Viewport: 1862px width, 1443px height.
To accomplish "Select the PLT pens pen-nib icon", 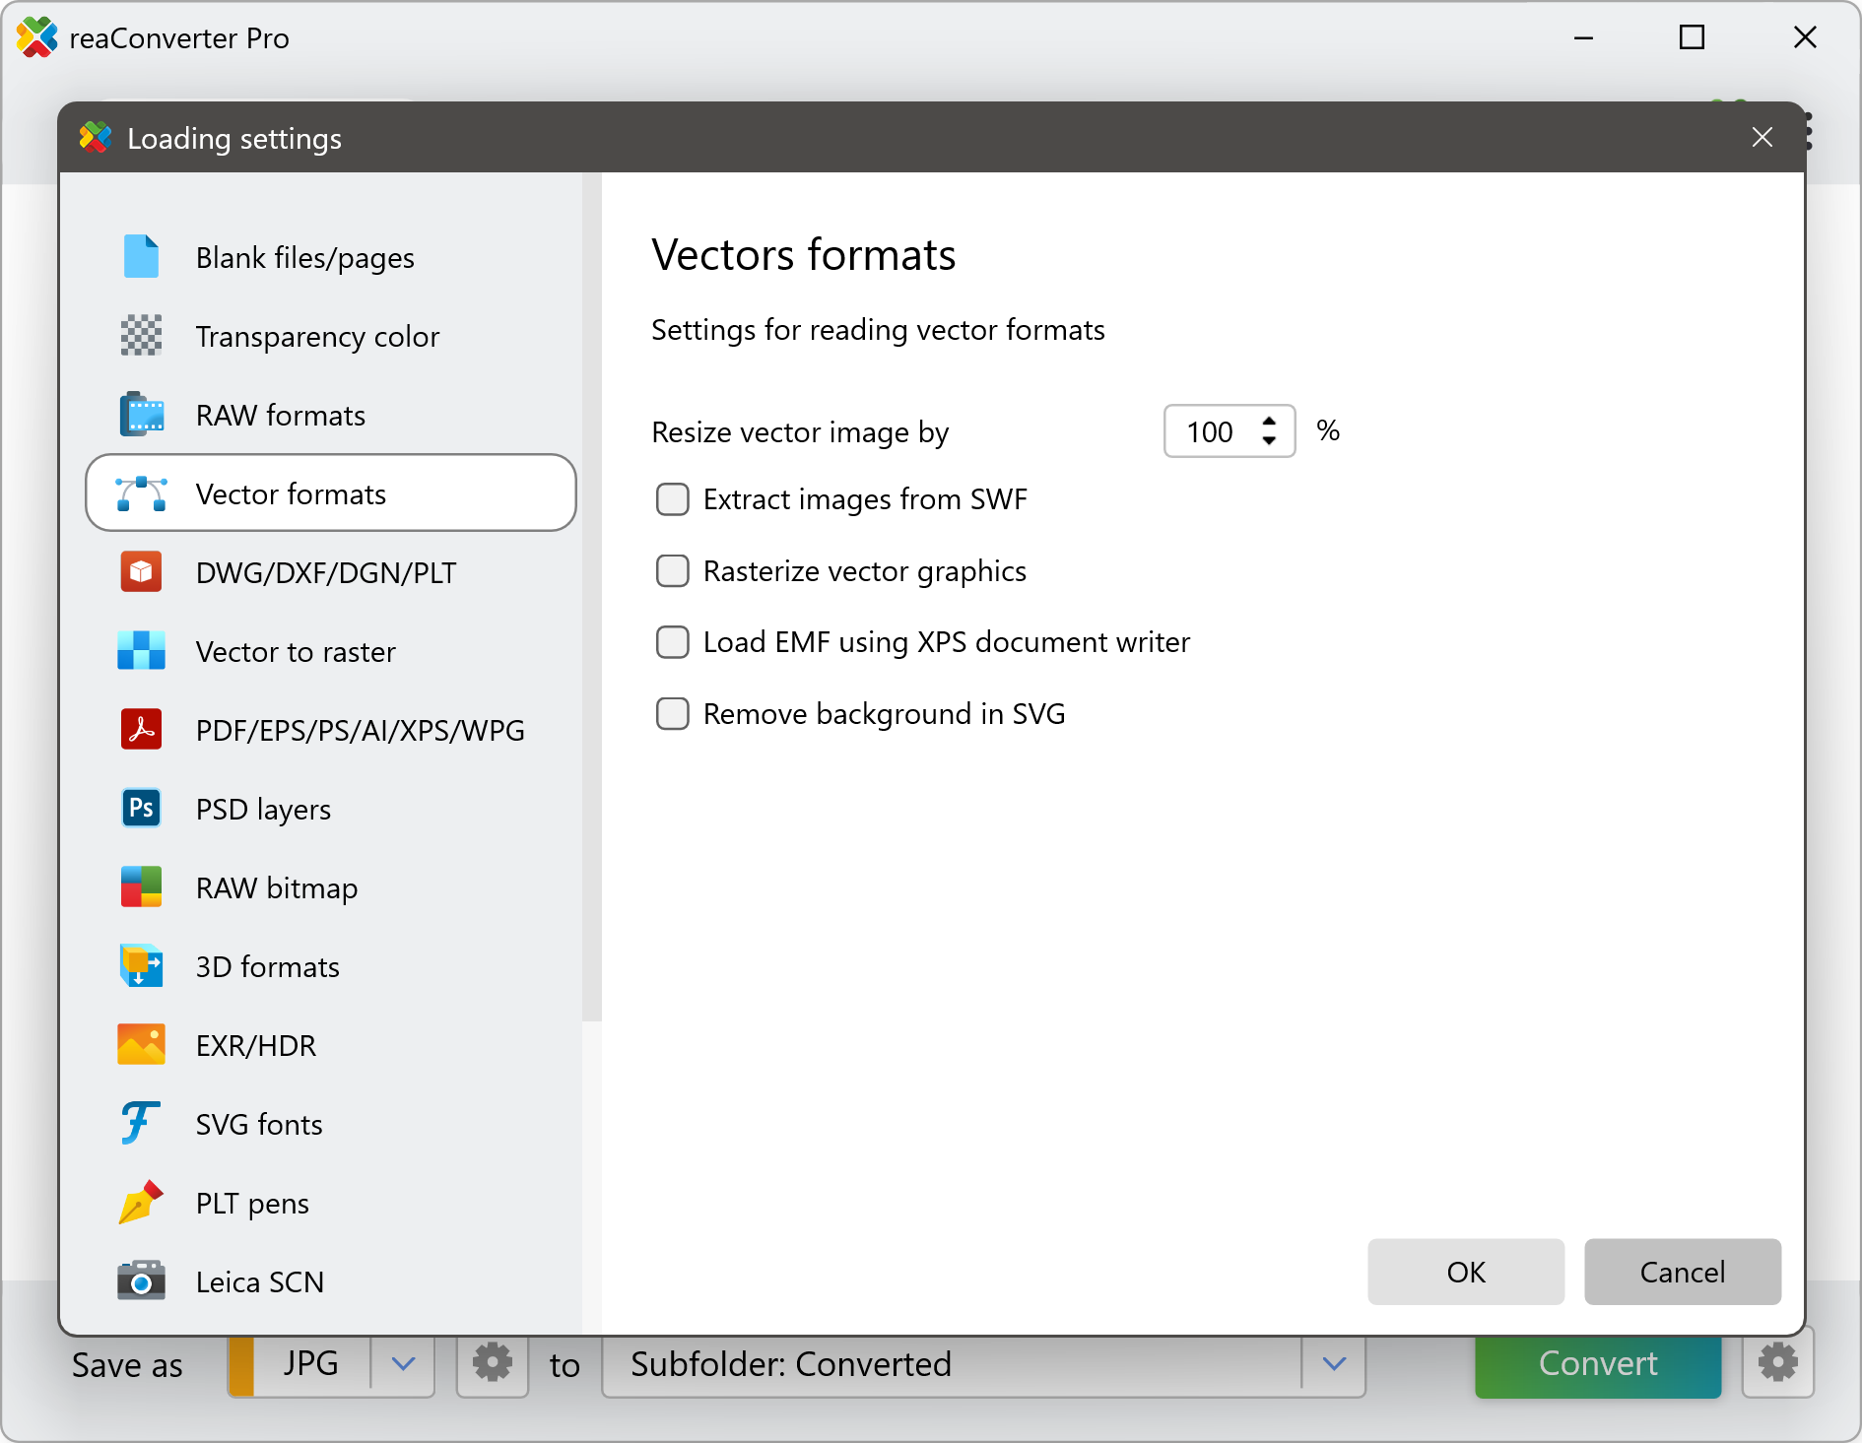I will (141, 1203).
